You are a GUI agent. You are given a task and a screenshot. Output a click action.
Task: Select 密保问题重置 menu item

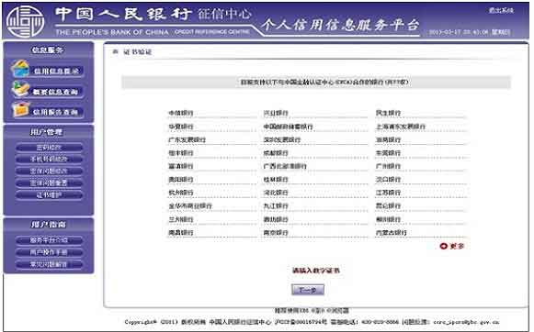[49, 183]
